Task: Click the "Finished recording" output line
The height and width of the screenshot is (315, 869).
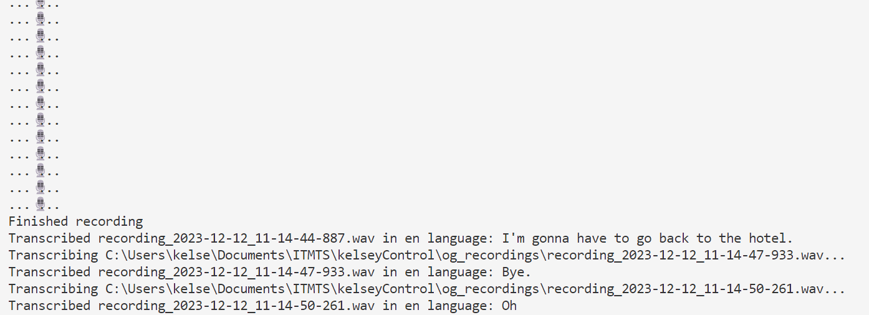Action: pos(75,221)
